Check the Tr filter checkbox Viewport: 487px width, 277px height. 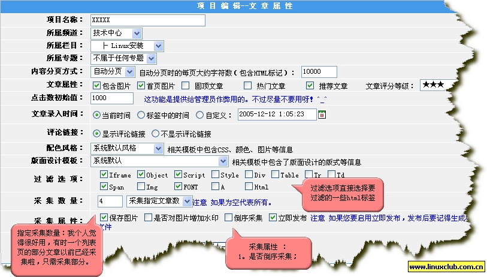coord(308,174)
